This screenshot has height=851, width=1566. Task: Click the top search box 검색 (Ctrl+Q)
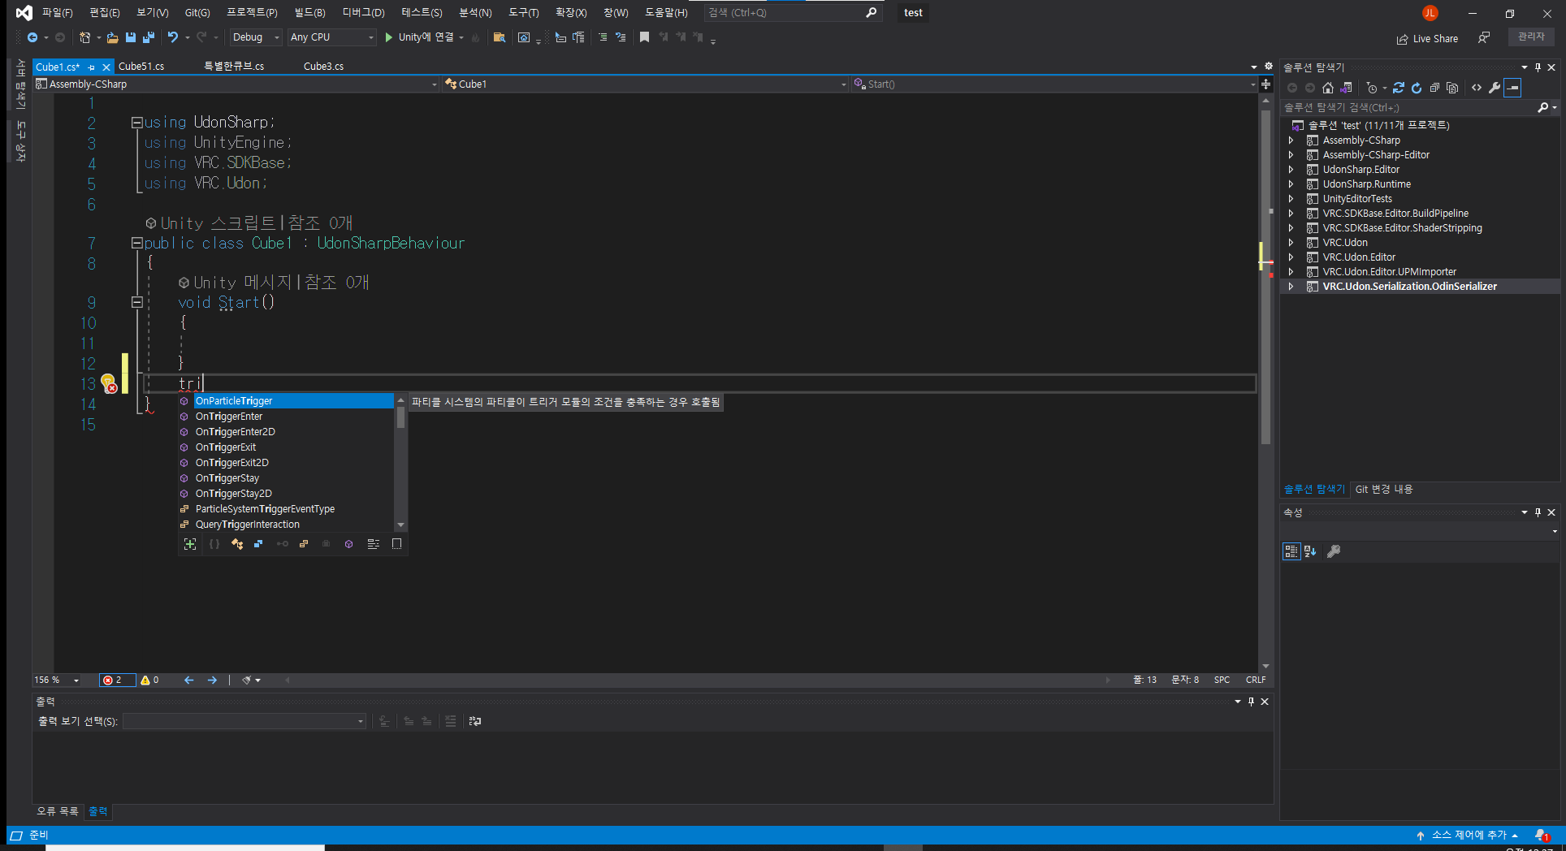[792, 12]
